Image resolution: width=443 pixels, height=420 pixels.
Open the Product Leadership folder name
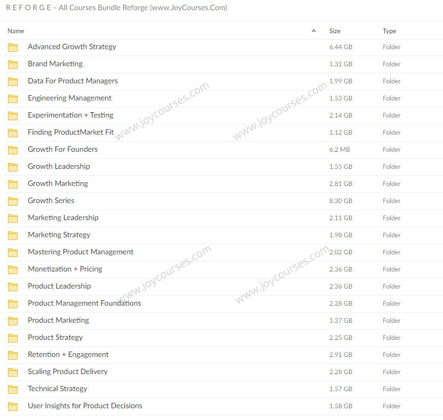59,286
